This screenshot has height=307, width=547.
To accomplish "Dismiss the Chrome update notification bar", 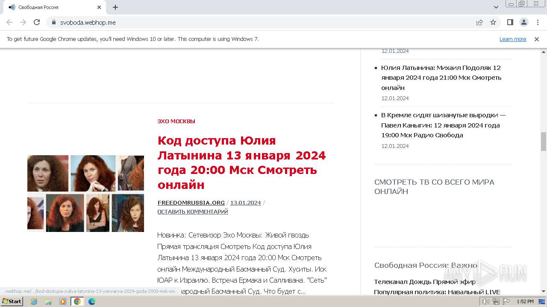I will point(537,39).
